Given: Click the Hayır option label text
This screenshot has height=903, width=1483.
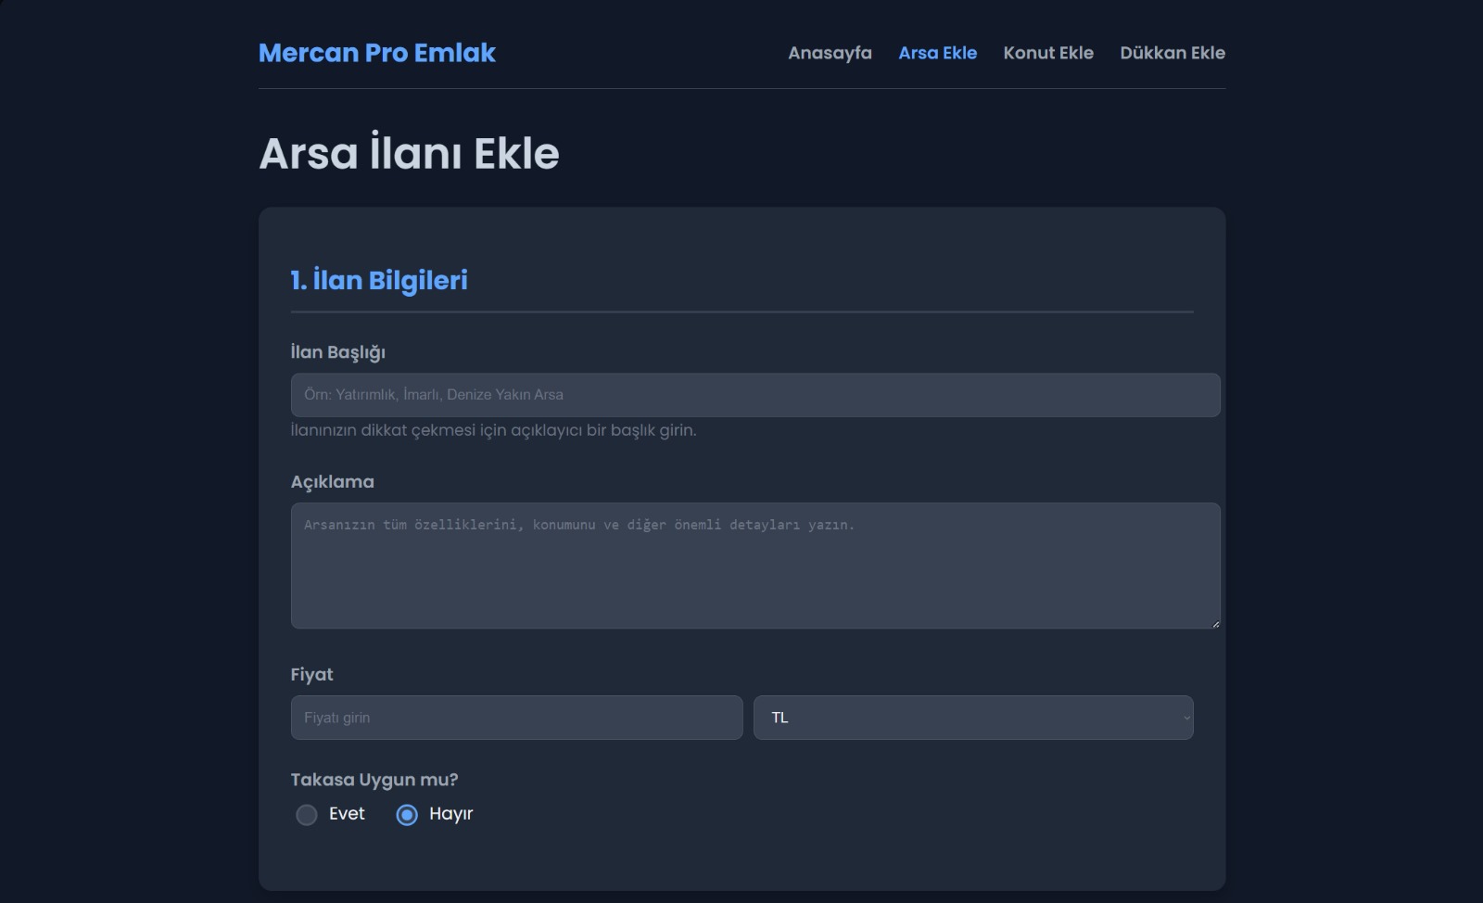Looking at the screenshot, I should point(450,814).
